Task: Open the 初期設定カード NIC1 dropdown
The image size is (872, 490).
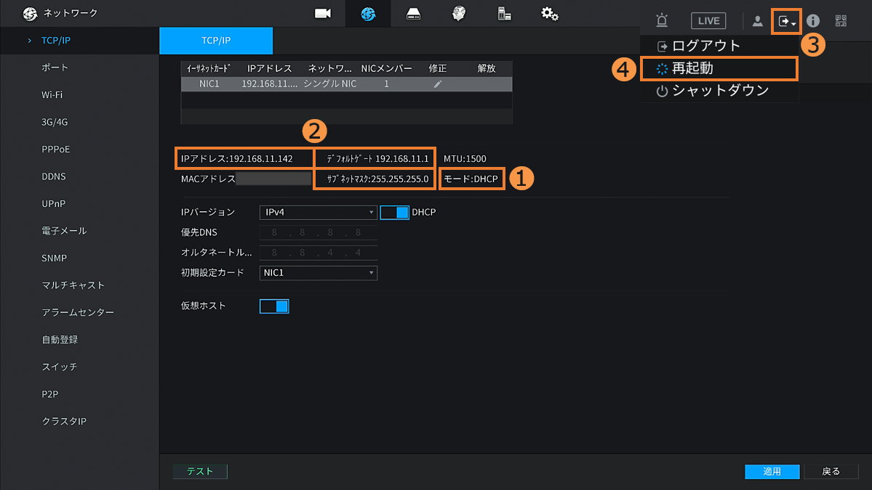Action: (318, 273)
